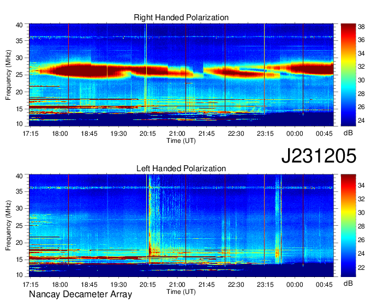
Task: Click the 20:15 time tick on Left Handed plot
Action: coord(148,285)
